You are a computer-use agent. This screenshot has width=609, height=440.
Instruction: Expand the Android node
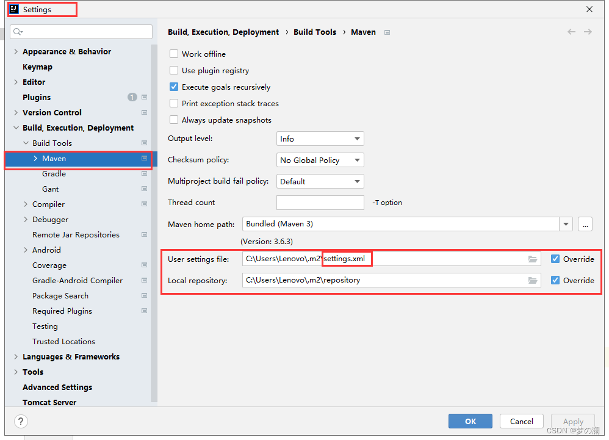click(x=26, y=250)
